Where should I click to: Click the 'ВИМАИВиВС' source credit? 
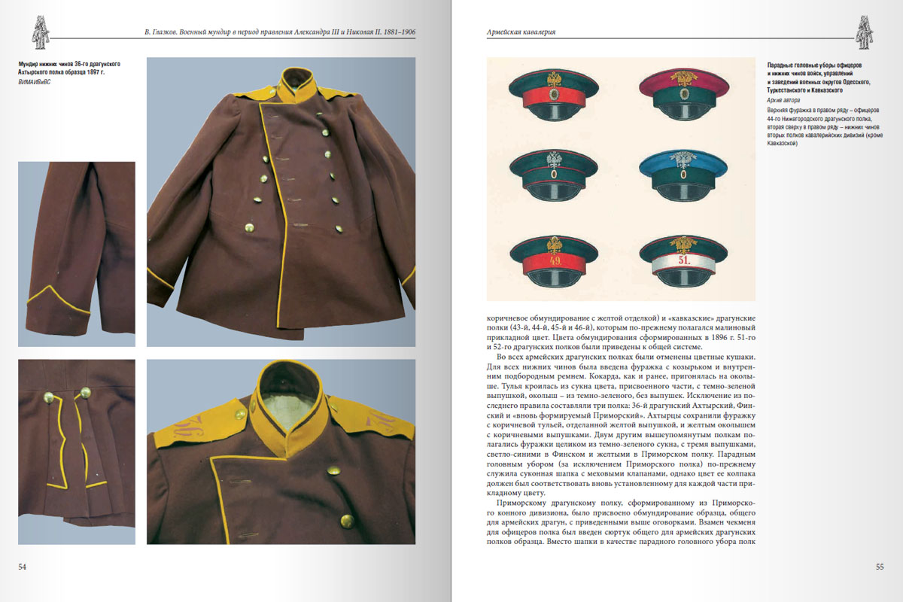35,83
